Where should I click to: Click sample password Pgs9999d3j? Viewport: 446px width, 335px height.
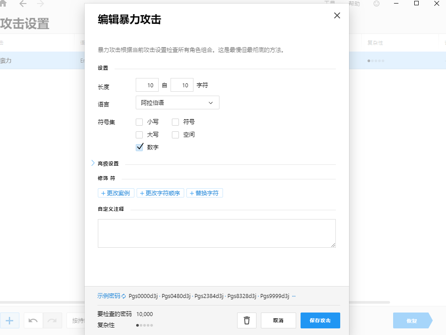pyautogui.click(x=275, y=296)
